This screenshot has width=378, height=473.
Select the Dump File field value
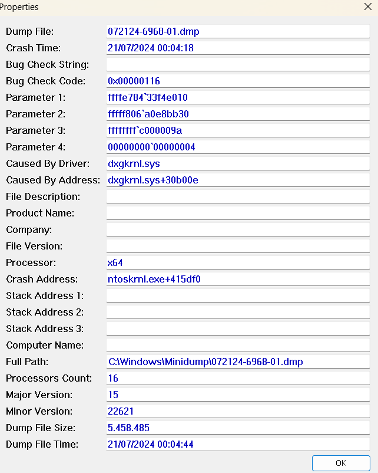[238, 31]
